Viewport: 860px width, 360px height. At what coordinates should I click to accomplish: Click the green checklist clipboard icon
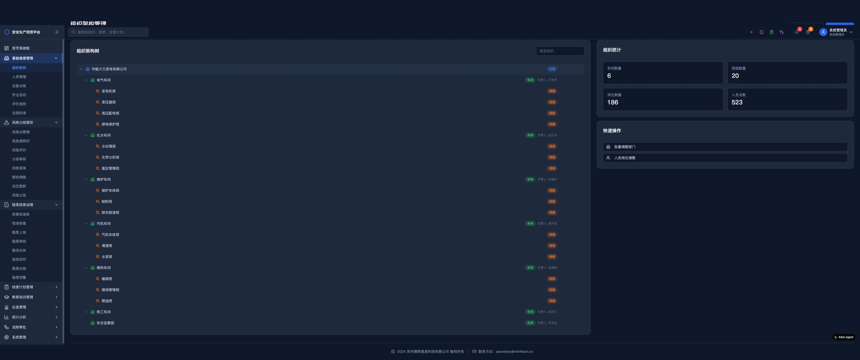771,32
